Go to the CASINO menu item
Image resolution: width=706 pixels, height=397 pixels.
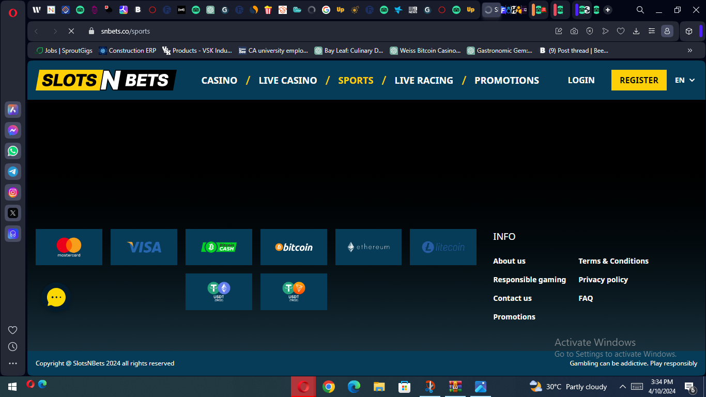pos(220,80)
